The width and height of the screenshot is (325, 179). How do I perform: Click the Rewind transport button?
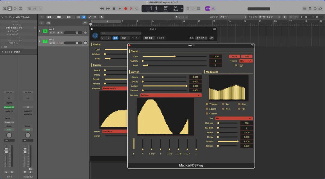(x=102, y=9)
